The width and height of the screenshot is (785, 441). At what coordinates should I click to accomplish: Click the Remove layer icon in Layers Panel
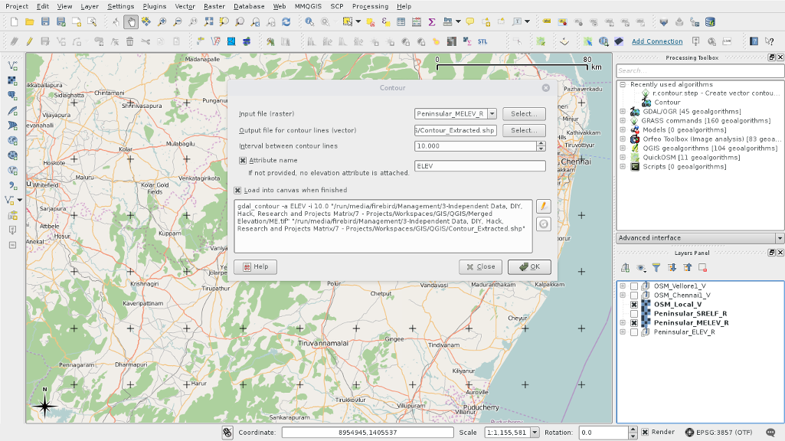(x=702, y=267)
